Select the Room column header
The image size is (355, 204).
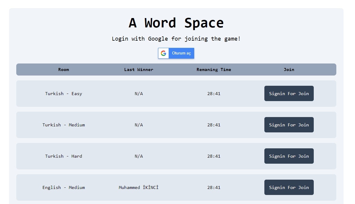tap(64, 70)
